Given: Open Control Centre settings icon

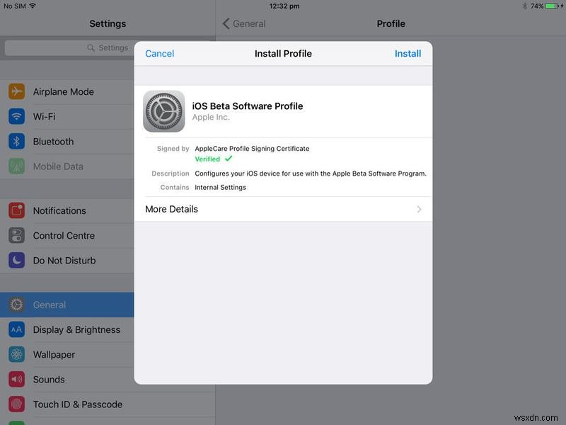Looking at the screenshot, I should pyautogui.click(x=17, y=235).
